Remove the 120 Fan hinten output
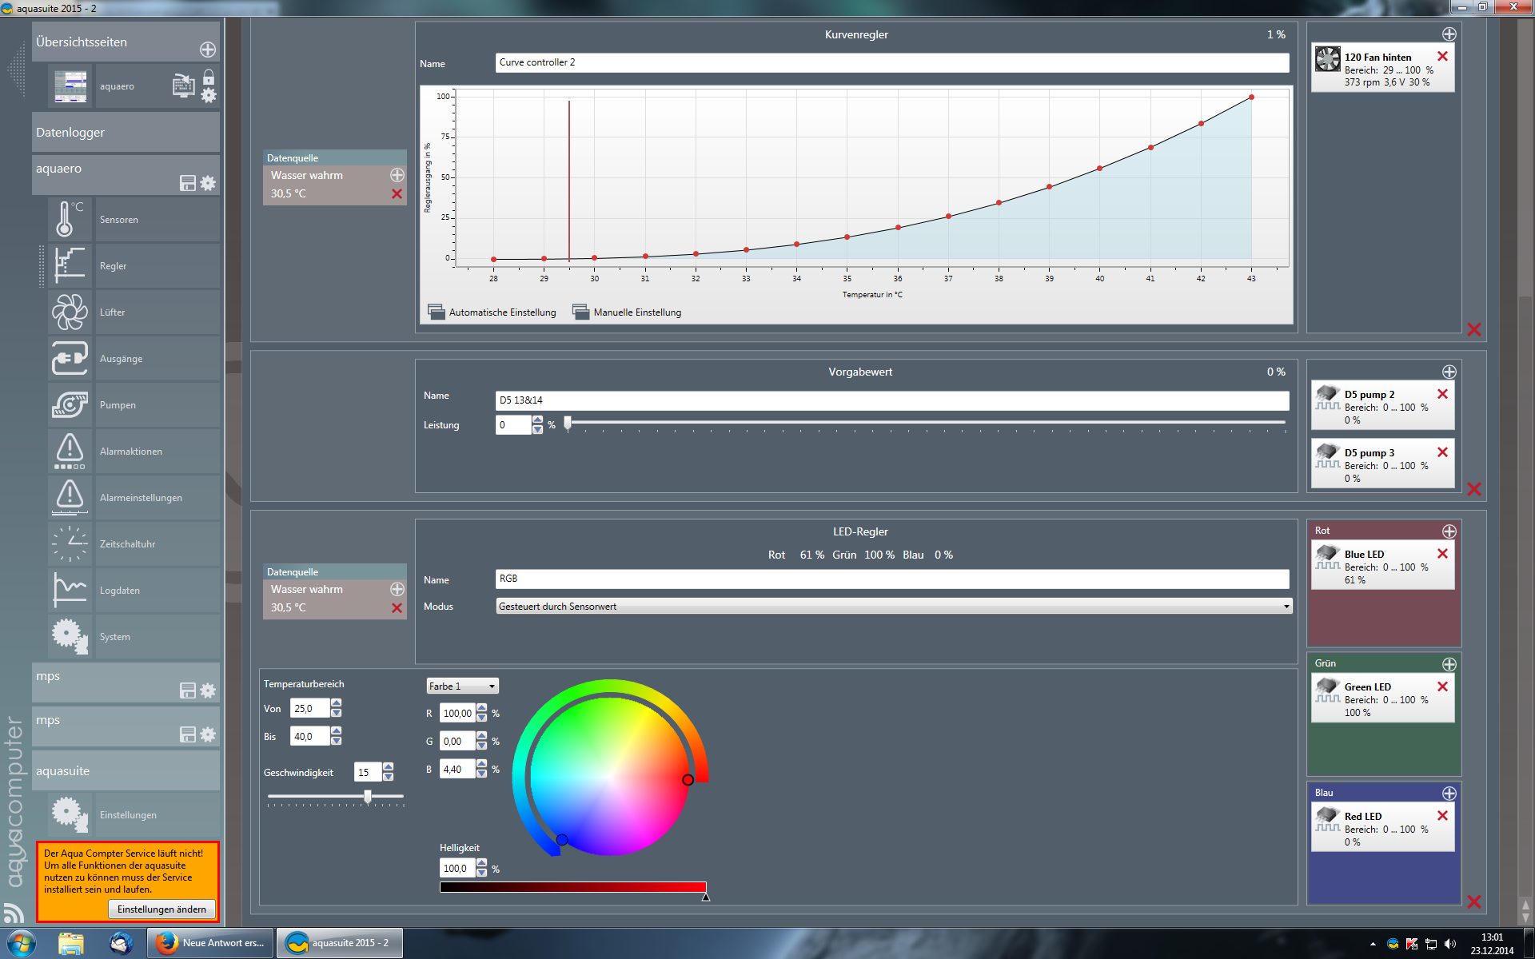 (1442, 56)
